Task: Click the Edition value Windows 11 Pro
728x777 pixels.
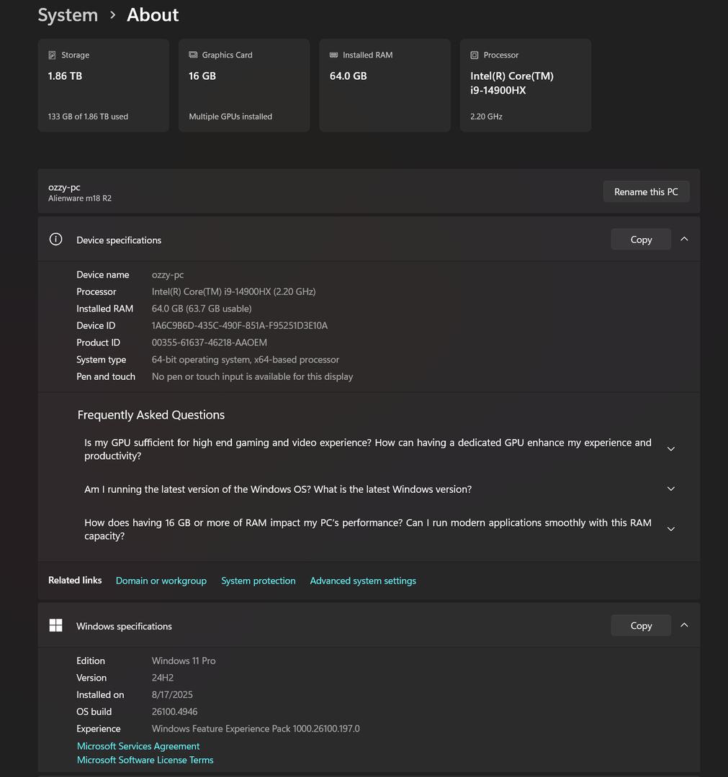Action: coord(184,661)
